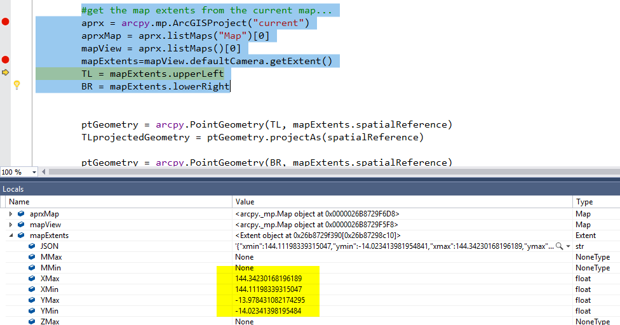Screen dimensions: 620x325
Task: Click the yellow current-statement arrow in margin
Action: (x=5, y=72)
